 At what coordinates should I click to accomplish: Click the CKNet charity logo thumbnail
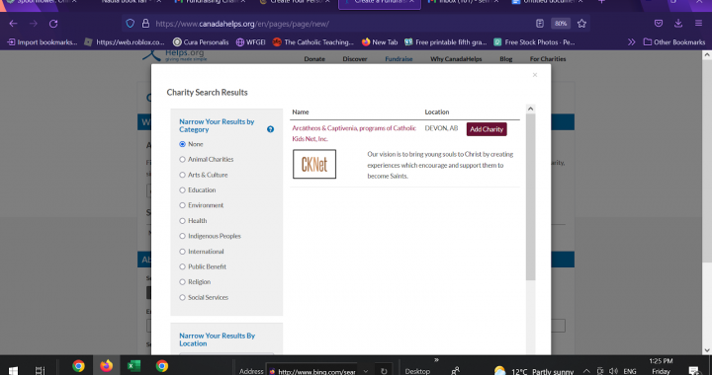314,164
